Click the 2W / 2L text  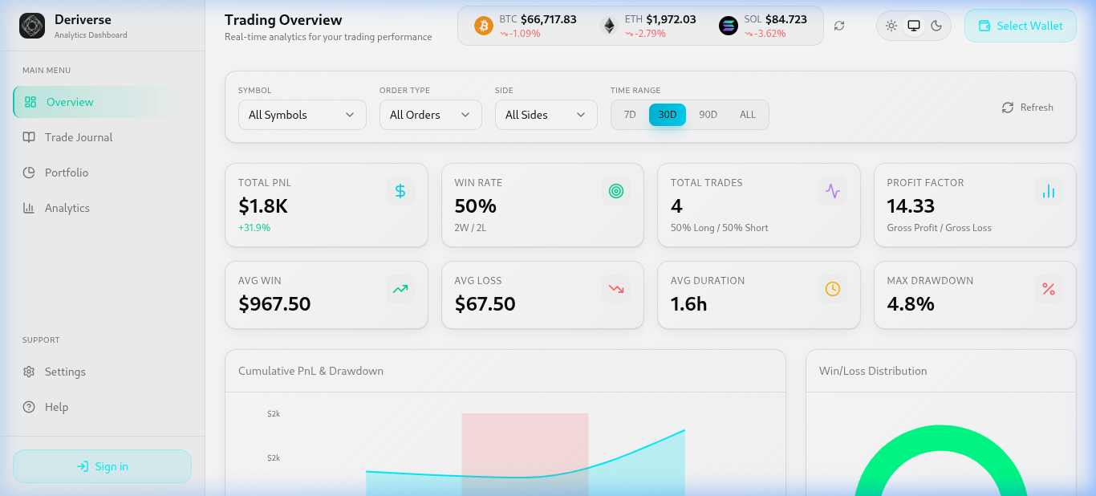click(470, 228)
